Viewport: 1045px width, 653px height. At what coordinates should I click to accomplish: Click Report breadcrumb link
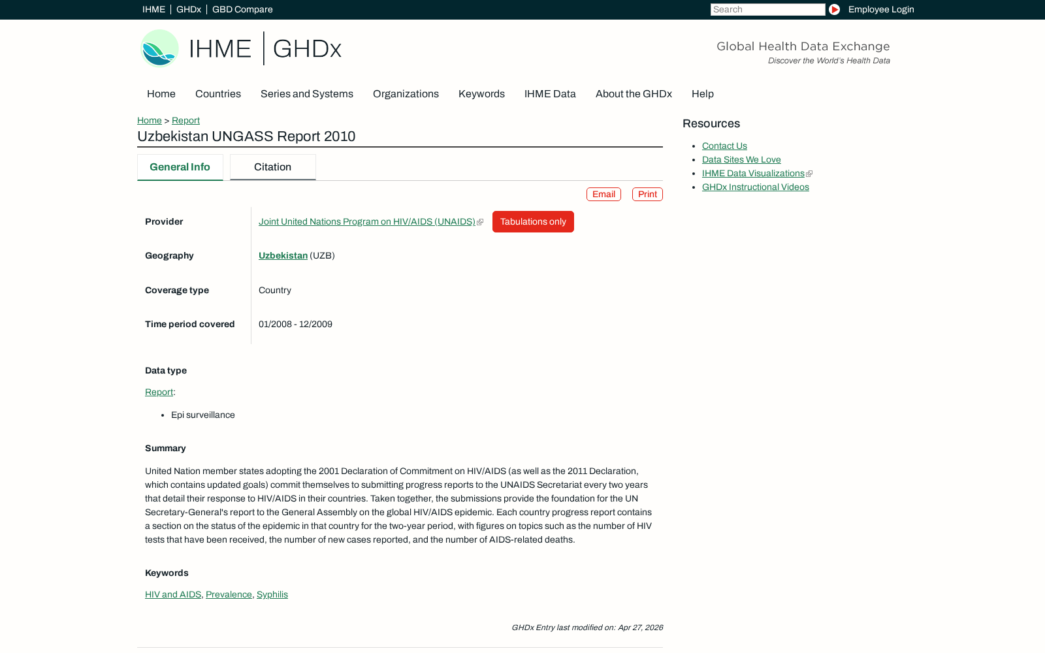pos(185,120)
